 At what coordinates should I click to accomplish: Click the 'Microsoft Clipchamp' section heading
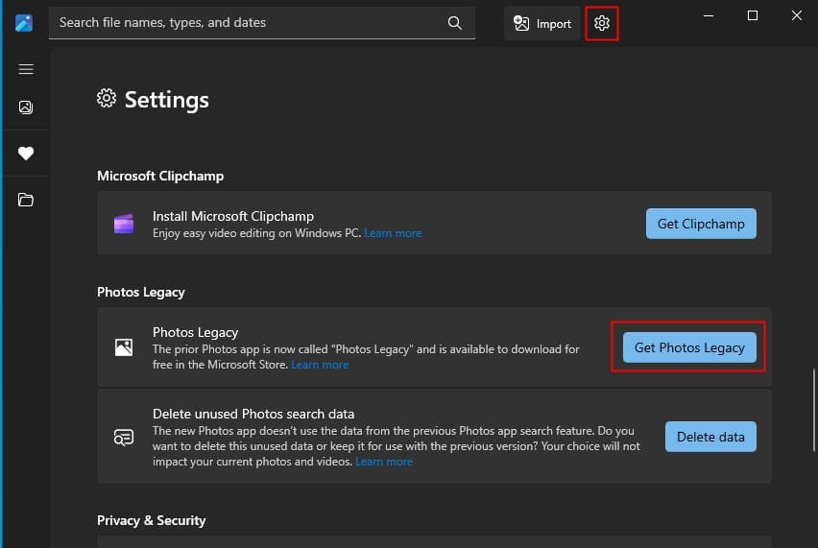pyautogui.click(x=160, y=176)
